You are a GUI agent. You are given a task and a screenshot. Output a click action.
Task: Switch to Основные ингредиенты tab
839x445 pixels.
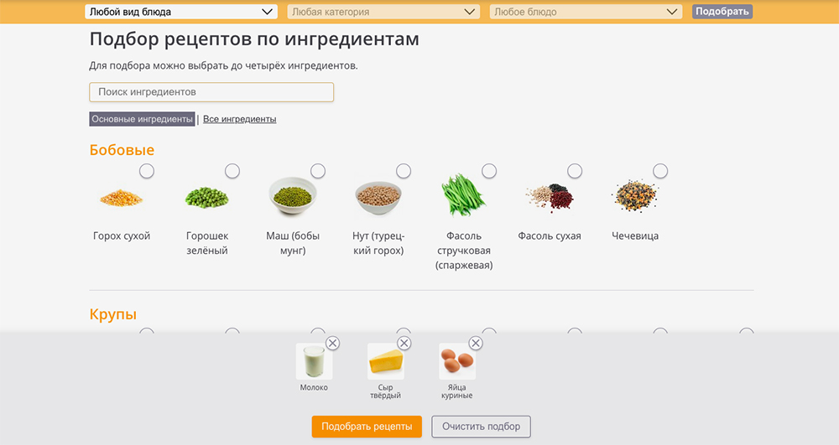pos(142,119)
